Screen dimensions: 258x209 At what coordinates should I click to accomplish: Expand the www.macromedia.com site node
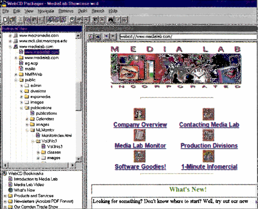pos(10,35)
